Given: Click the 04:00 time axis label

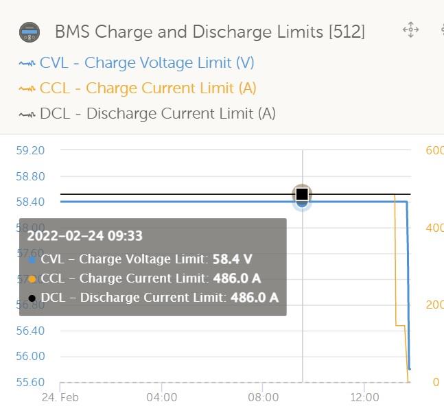Looking at the screenshot, I should point(162,398).
